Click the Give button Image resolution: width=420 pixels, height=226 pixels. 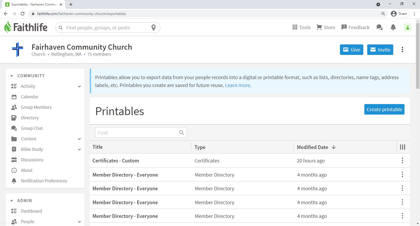point(351,50)
